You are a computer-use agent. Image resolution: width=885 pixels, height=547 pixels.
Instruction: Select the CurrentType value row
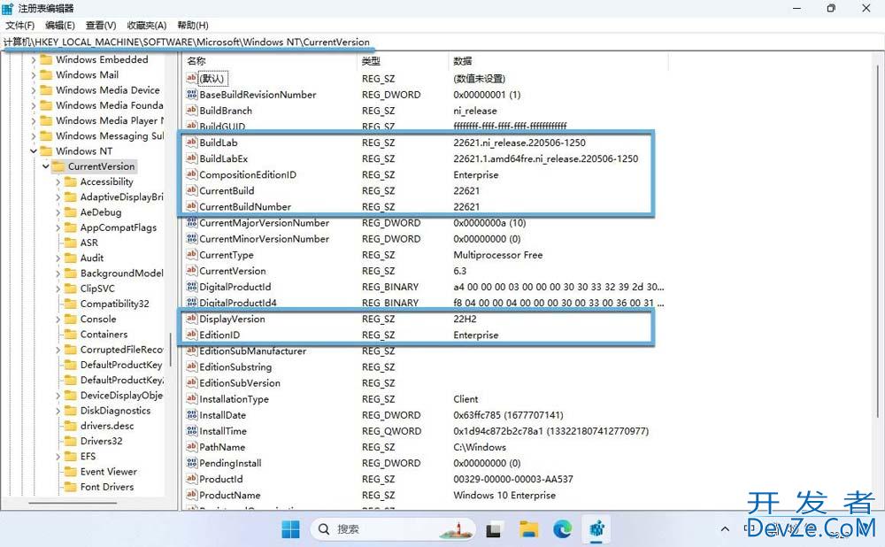coord(425,255)
